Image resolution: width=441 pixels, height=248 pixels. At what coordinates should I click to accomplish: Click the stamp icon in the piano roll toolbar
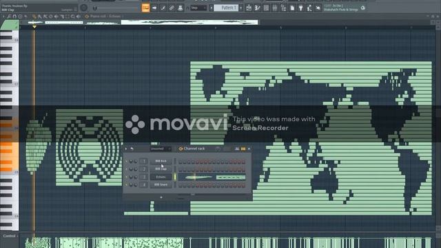[x=20, y=17]
